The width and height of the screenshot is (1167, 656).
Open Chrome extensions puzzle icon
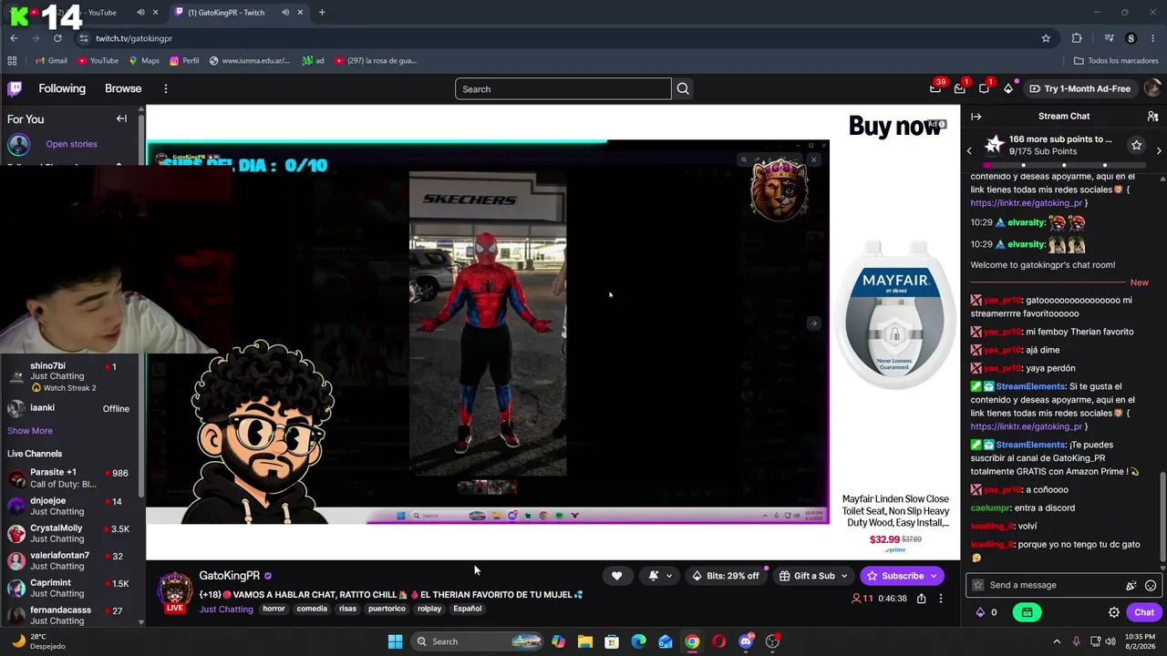[1077, 38]
